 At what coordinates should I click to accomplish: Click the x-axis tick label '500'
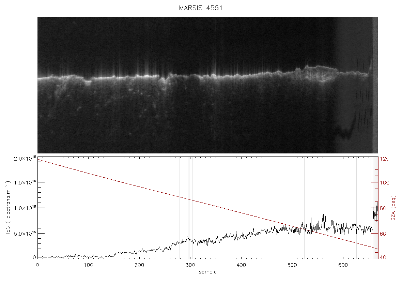(292, 265)
